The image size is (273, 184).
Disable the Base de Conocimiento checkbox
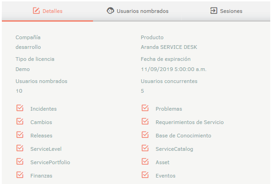145,135
